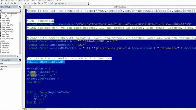
Task: Click the AccessDbPath constant line
Action: (x=72, y=42)
